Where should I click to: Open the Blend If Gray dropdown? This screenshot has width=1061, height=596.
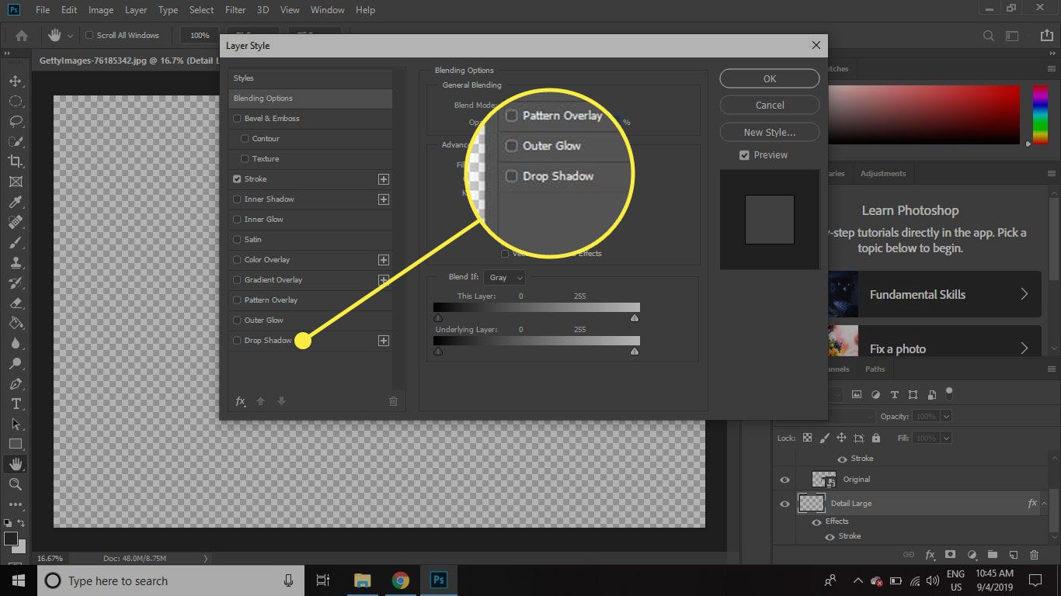(505, 277)
